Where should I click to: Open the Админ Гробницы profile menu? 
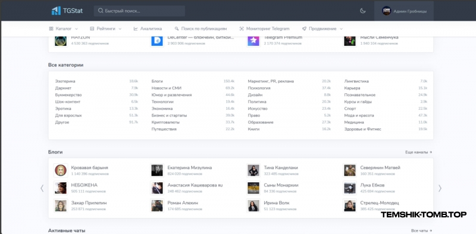point(404,11)
